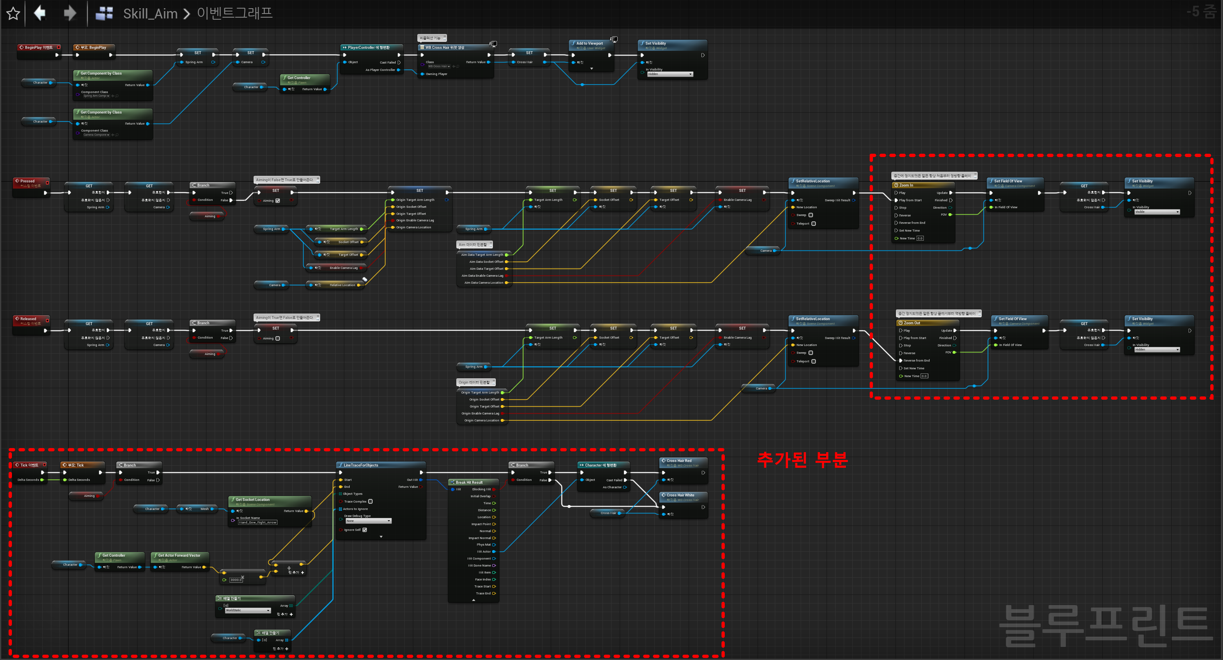Click the 이벤트그래프 breadcrumb
The image size is (1223, 660).
coord(234,13)
